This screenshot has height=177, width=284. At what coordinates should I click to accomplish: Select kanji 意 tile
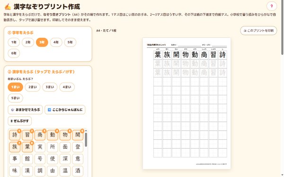click(x=78, y=159)
